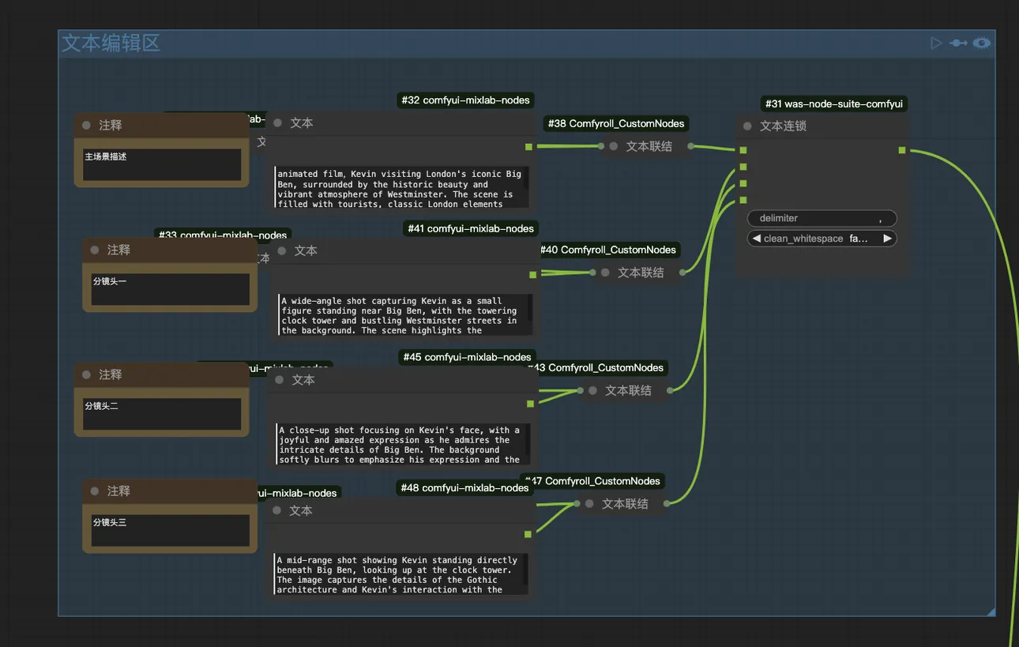Click the top input port of 文本连锁 node
Viewport: 1019px width, 647px height.
tap(743, 150)
